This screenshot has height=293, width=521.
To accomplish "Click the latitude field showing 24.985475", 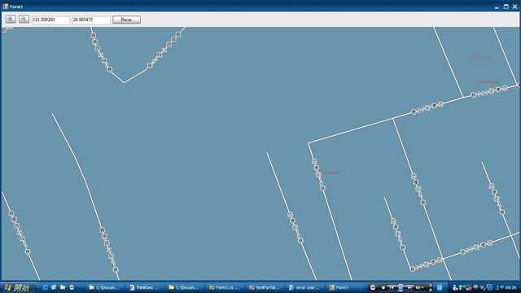I will tap(91, 20).
